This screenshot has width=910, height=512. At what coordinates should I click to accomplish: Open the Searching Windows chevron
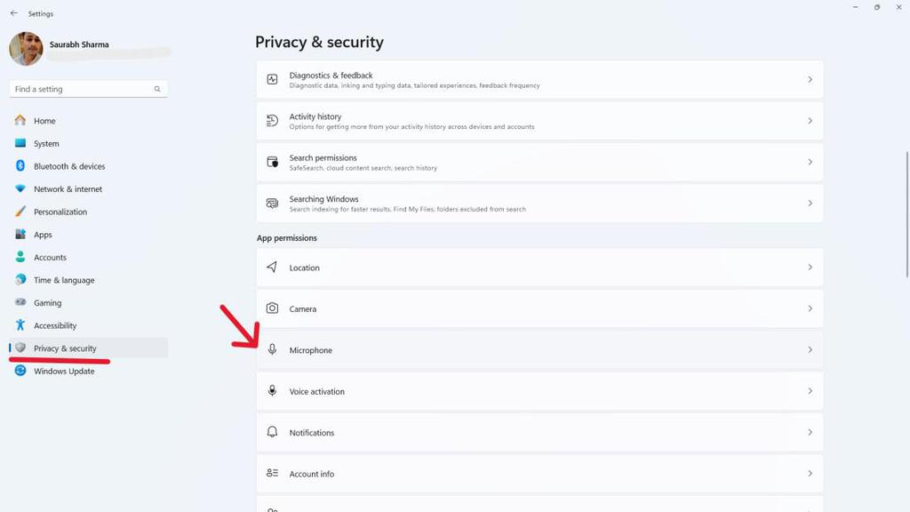tap(810, 204)
